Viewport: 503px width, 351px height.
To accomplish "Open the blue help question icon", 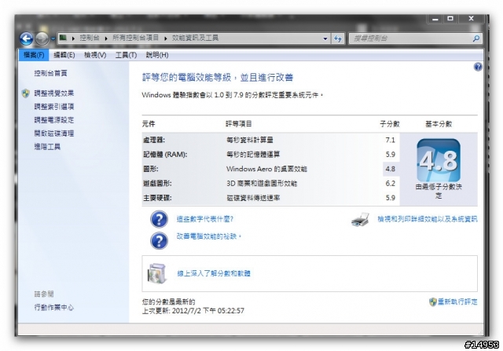I will tap(478, 67).
